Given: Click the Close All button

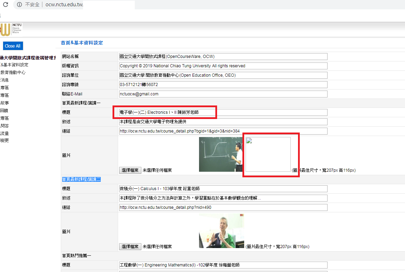Looking at the screenshot, I should click(x=13, y=46).
